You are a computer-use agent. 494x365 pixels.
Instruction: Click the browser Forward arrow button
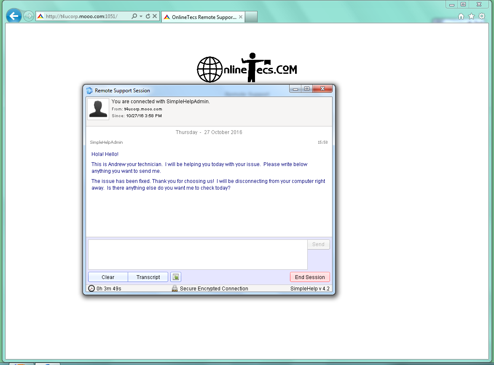click(28, 16)
